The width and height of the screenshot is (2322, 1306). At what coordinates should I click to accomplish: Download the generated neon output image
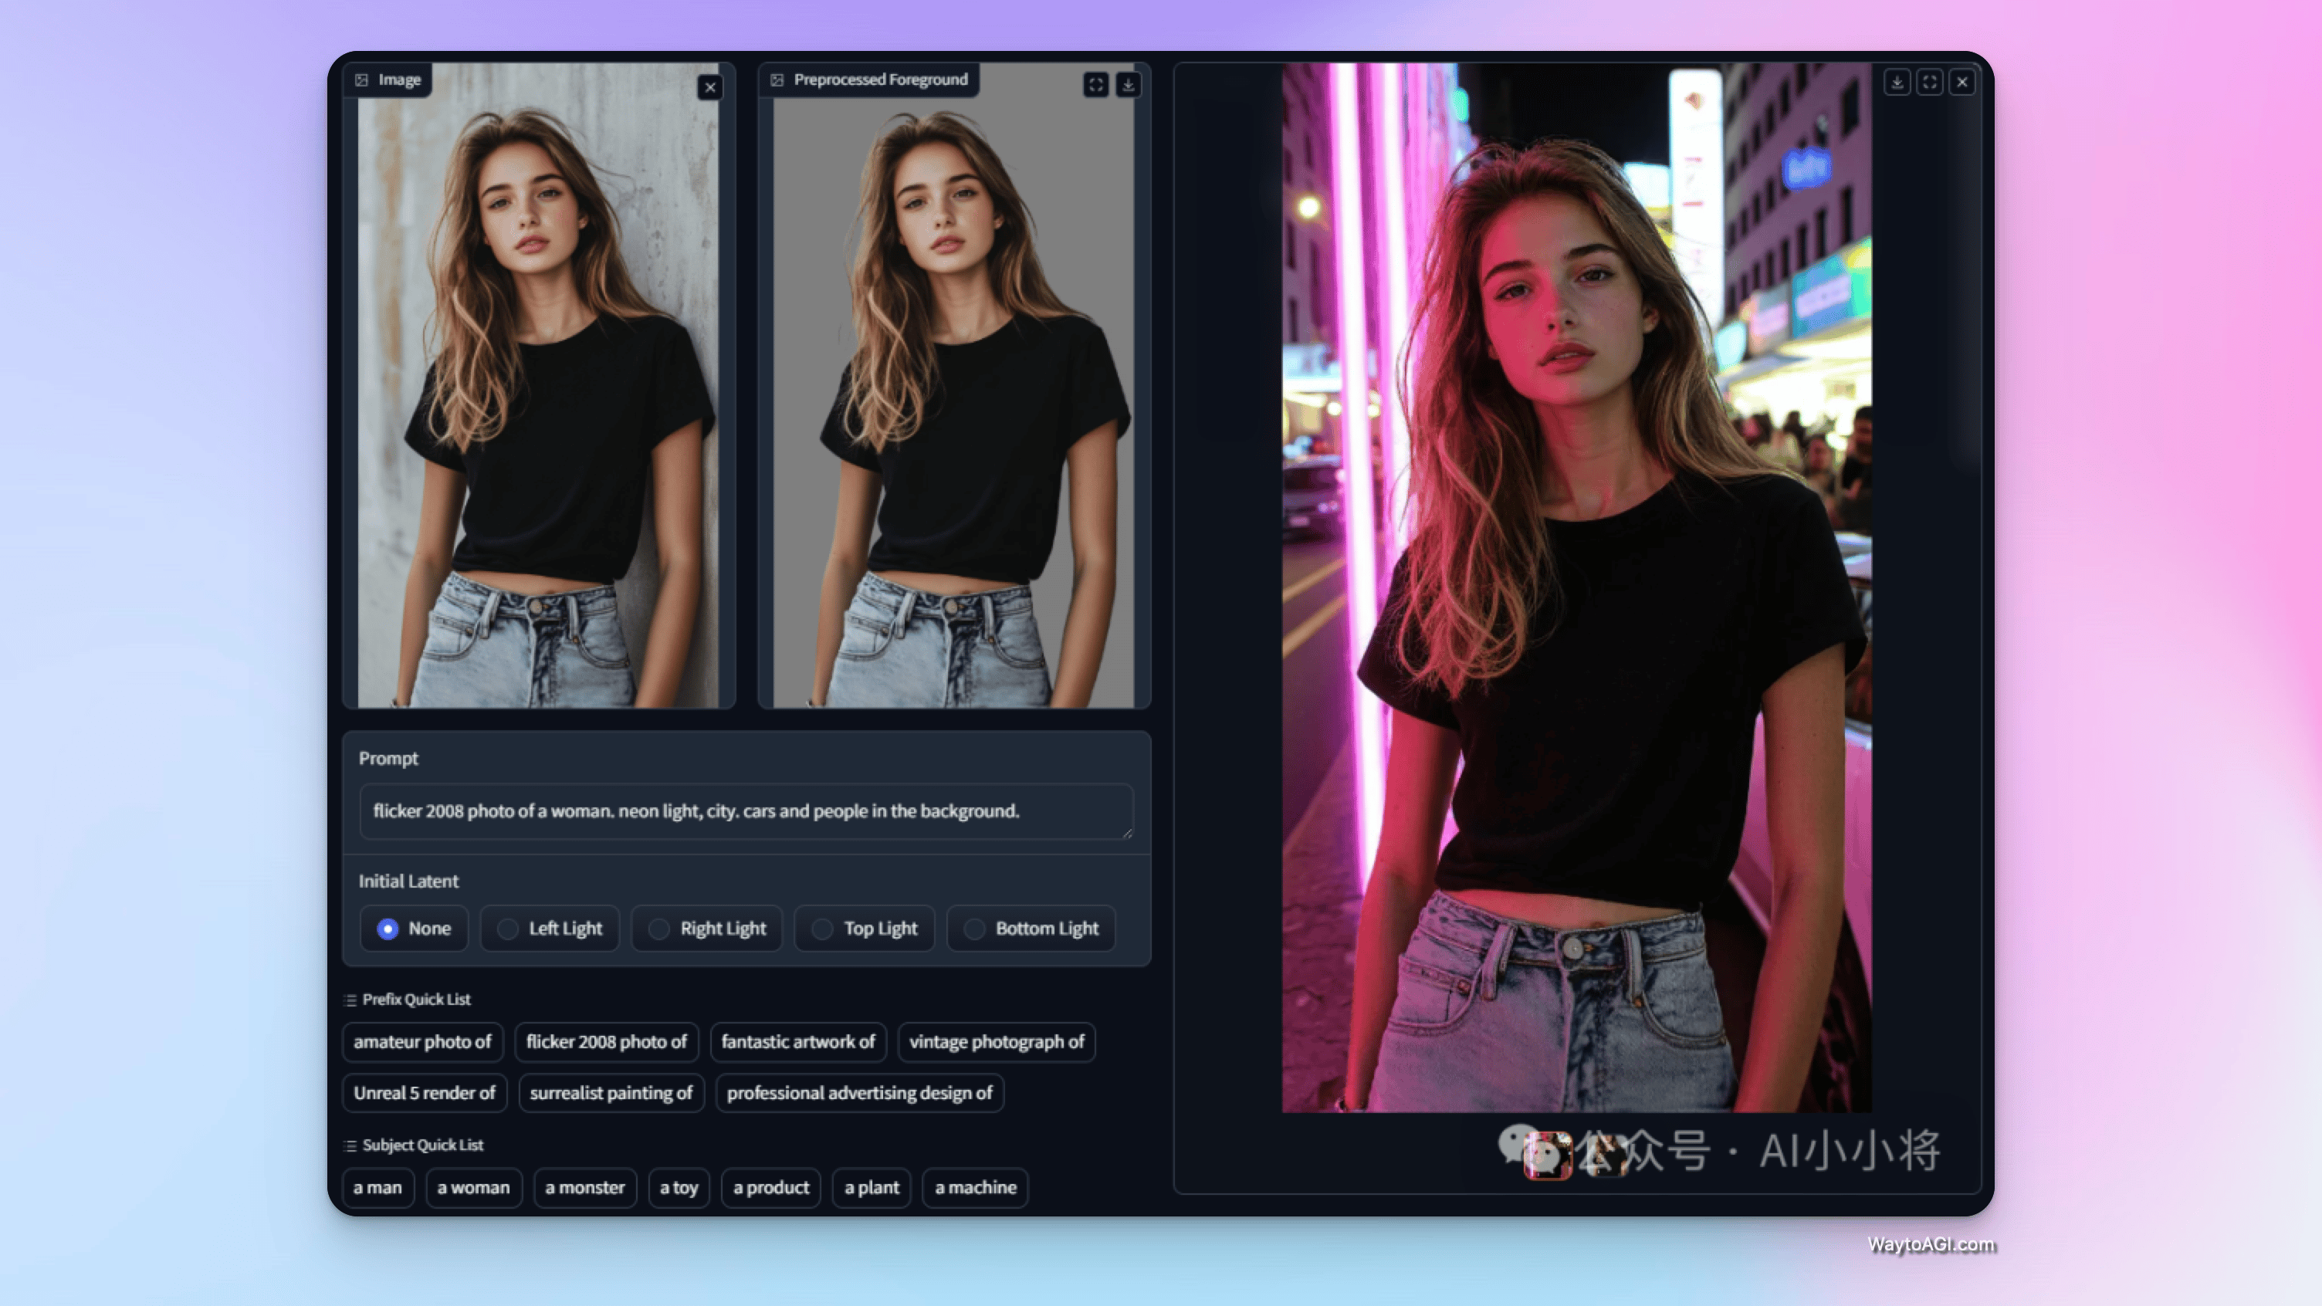tap(1897, 82)
